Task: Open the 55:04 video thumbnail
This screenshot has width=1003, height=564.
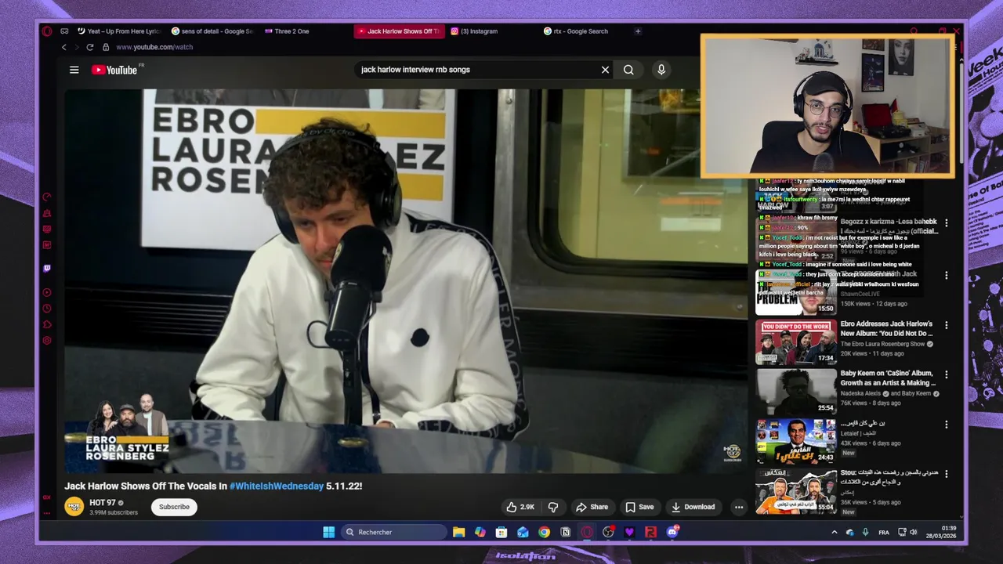Action: click(x=796, y=490)
